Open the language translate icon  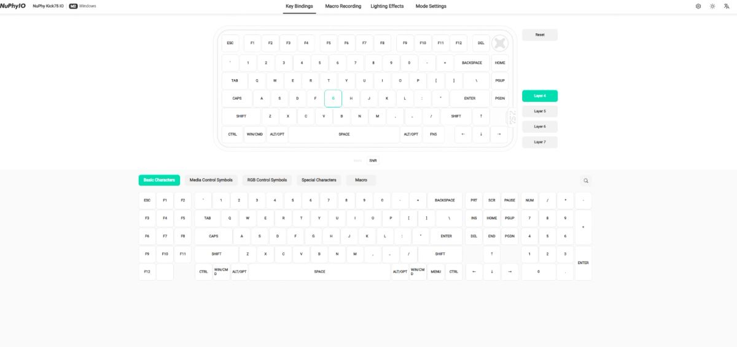pos(727,6)
